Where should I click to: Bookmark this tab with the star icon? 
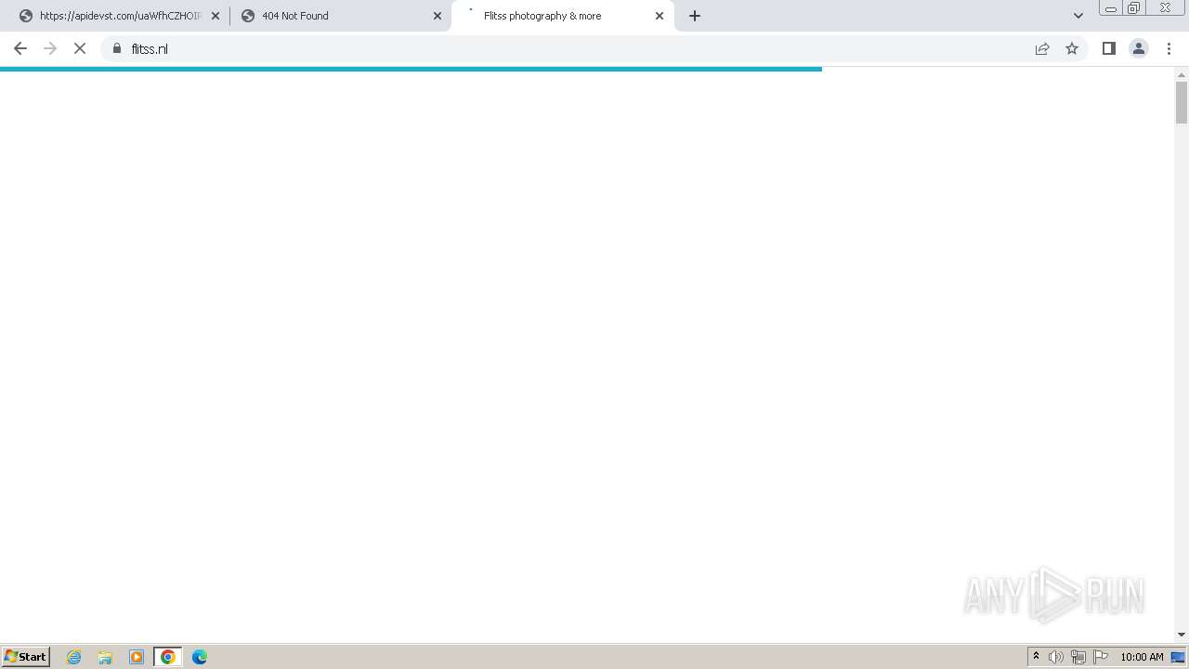coord(1072,48)
